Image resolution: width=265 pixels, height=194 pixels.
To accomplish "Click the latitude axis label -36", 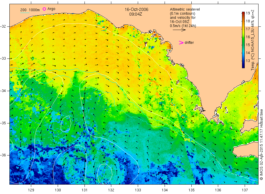I will (x=3, y=155).
